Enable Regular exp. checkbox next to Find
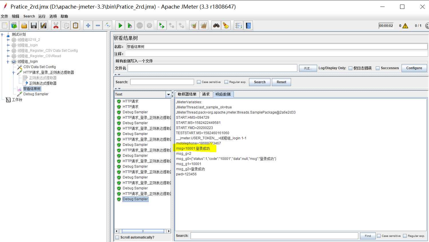The image size is (429, 242). point(405,236)
